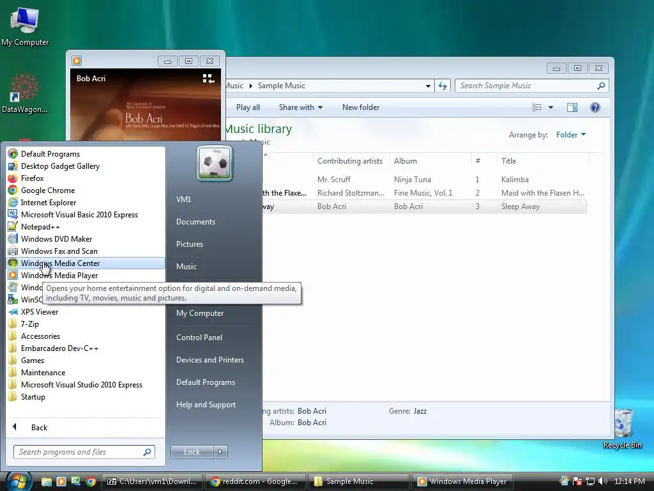This screenshot has height=491, width=654.
Task: Click the soccer ball user picture
Action: (x=215, y=163)
